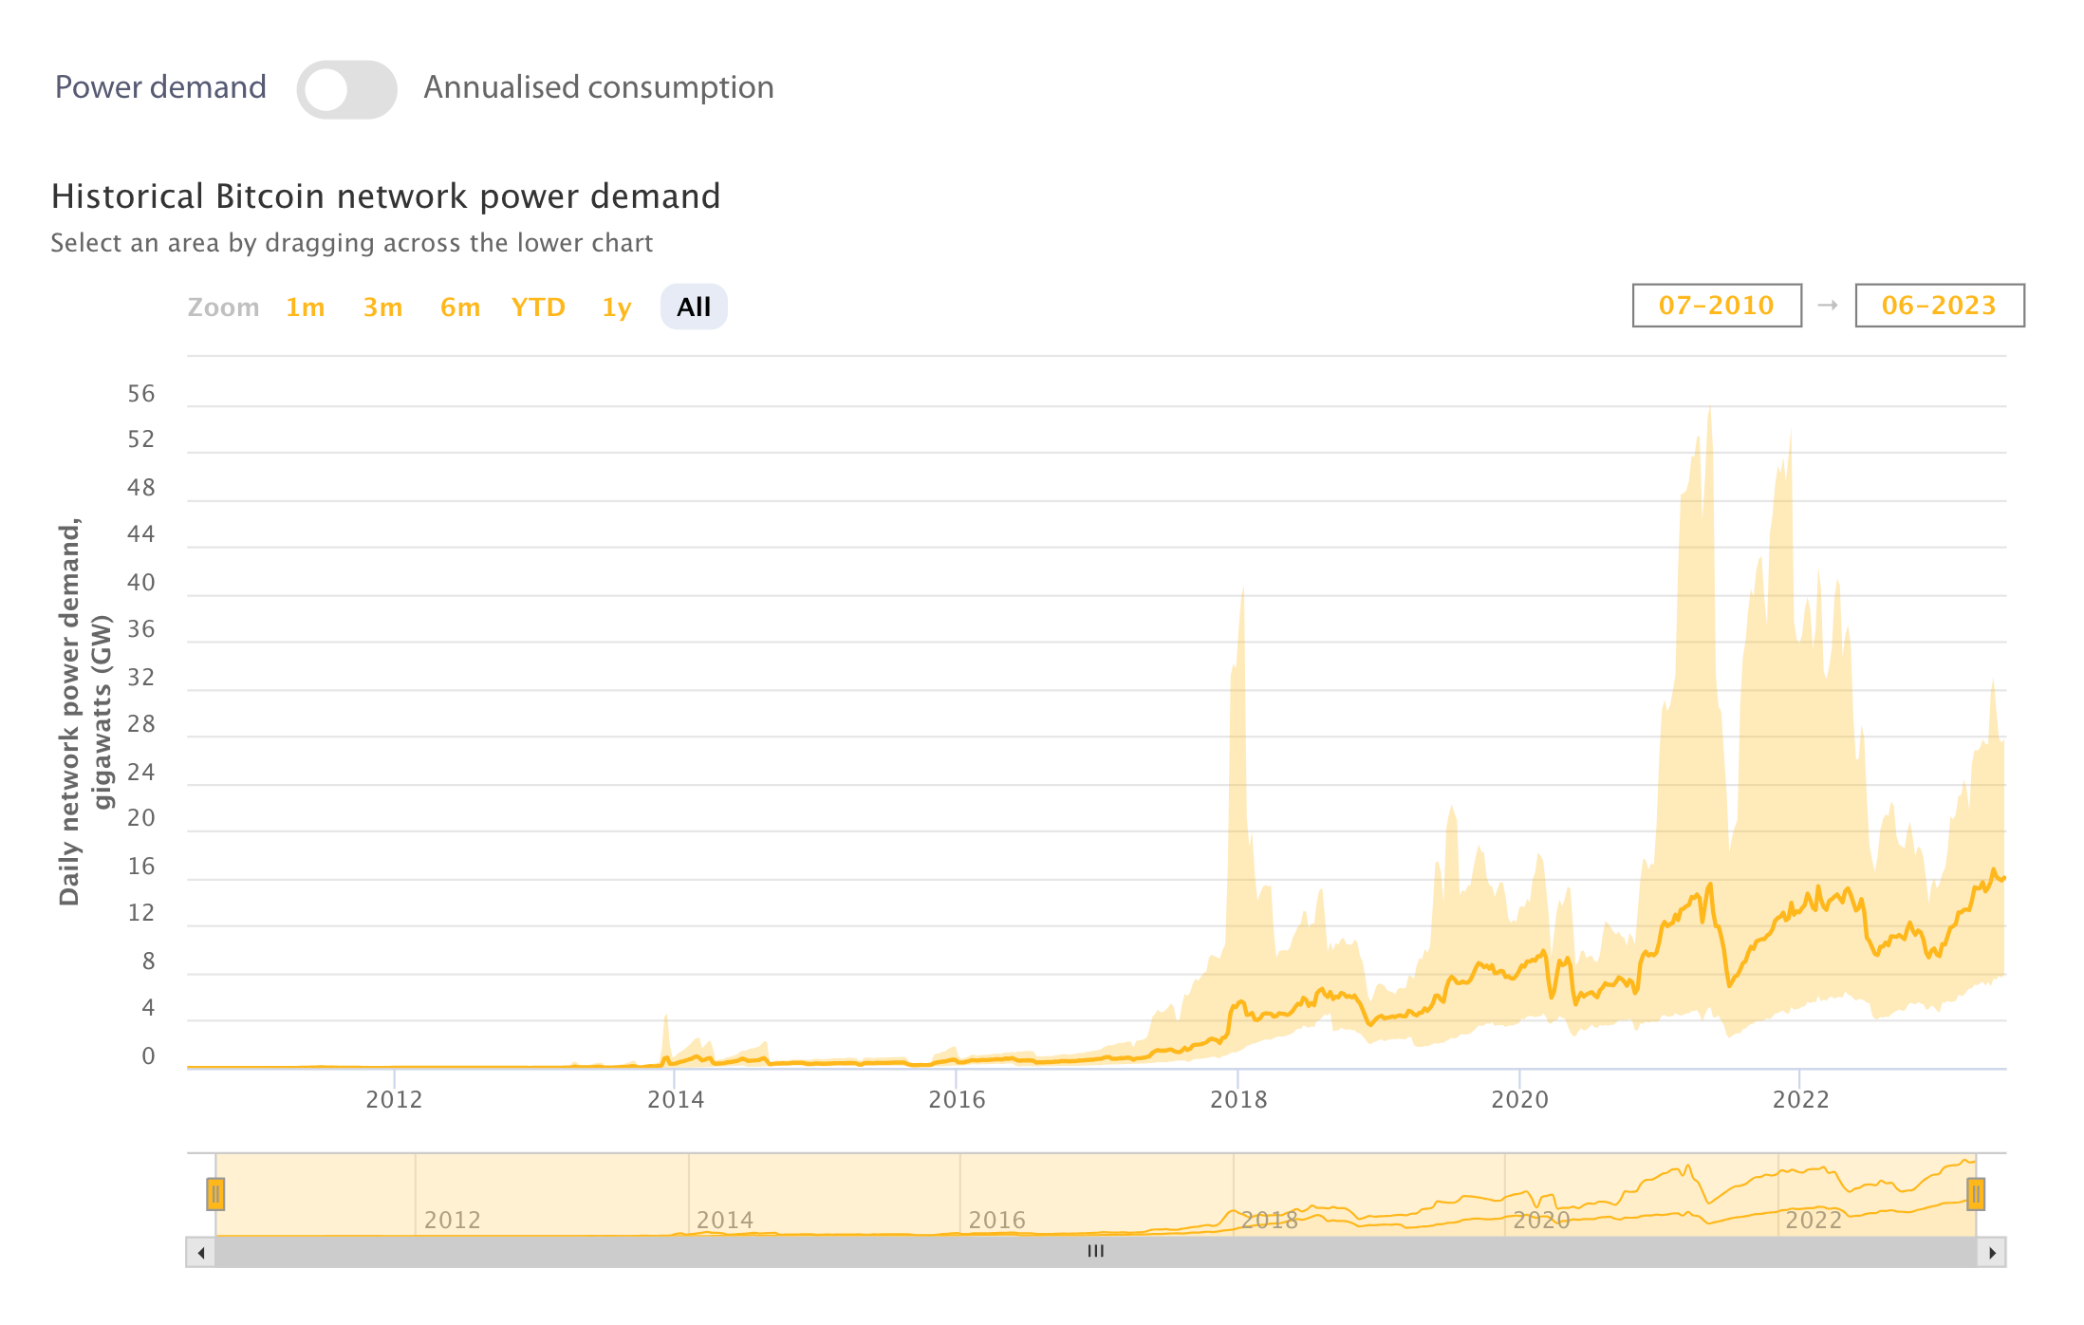Viewport: 2084px width, 1325px height.
Task: Click the left navigator range handle
Action: click(x=215, y=1194)
